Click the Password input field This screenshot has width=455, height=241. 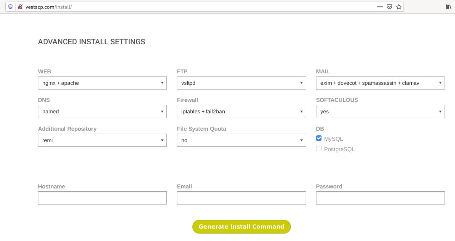point(380,198)
